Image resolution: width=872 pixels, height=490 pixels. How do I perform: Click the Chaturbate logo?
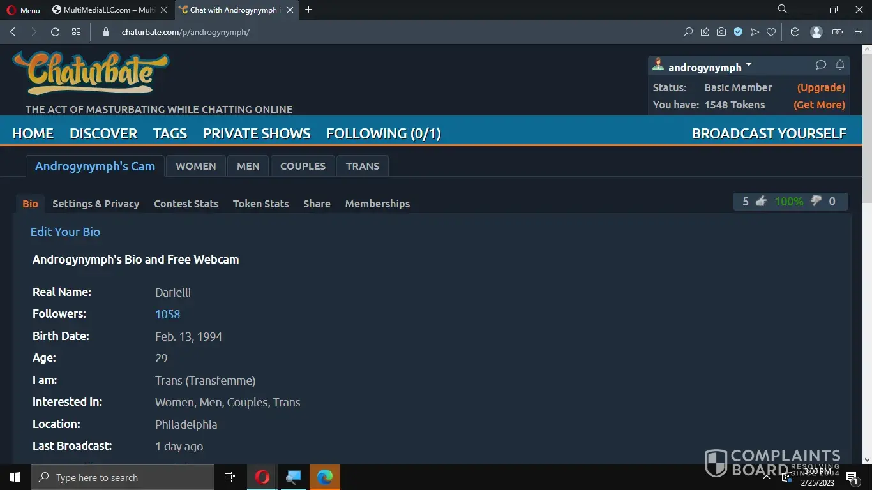click(91, 73)
